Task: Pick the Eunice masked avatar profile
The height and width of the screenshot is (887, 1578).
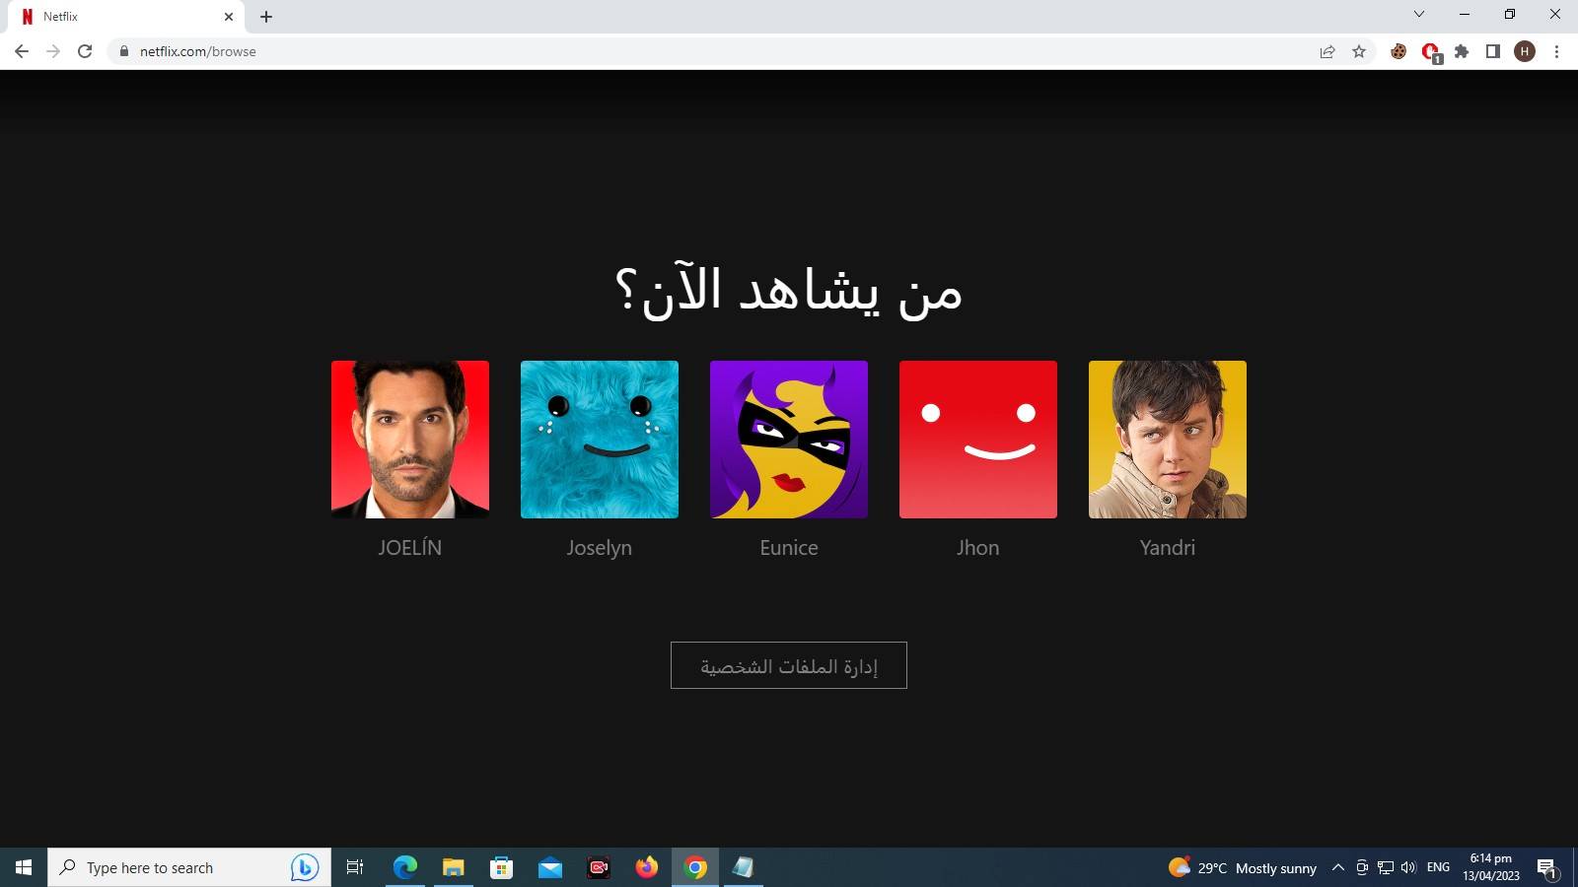Action: 789,440
